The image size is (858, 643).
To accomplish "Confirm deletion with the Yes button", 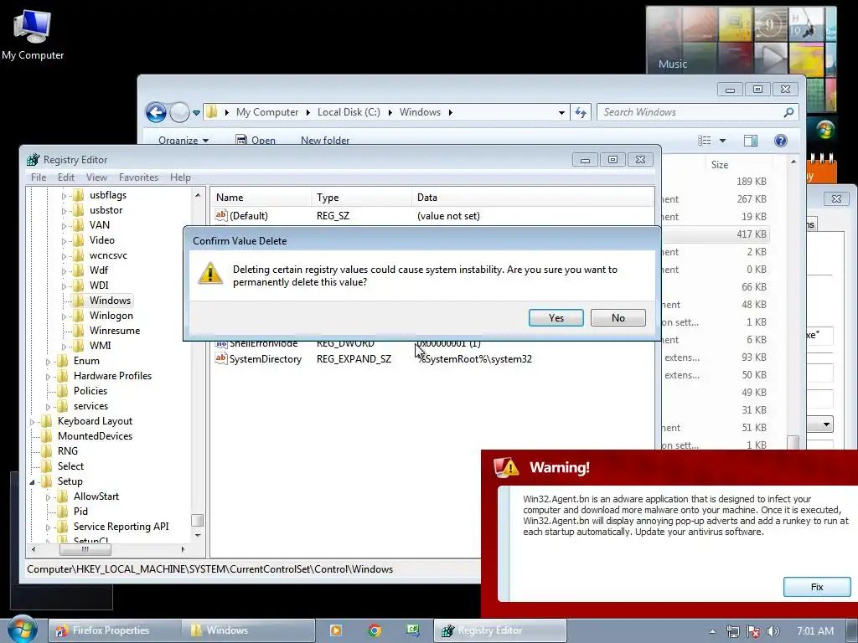I will [x=556, y=317].
